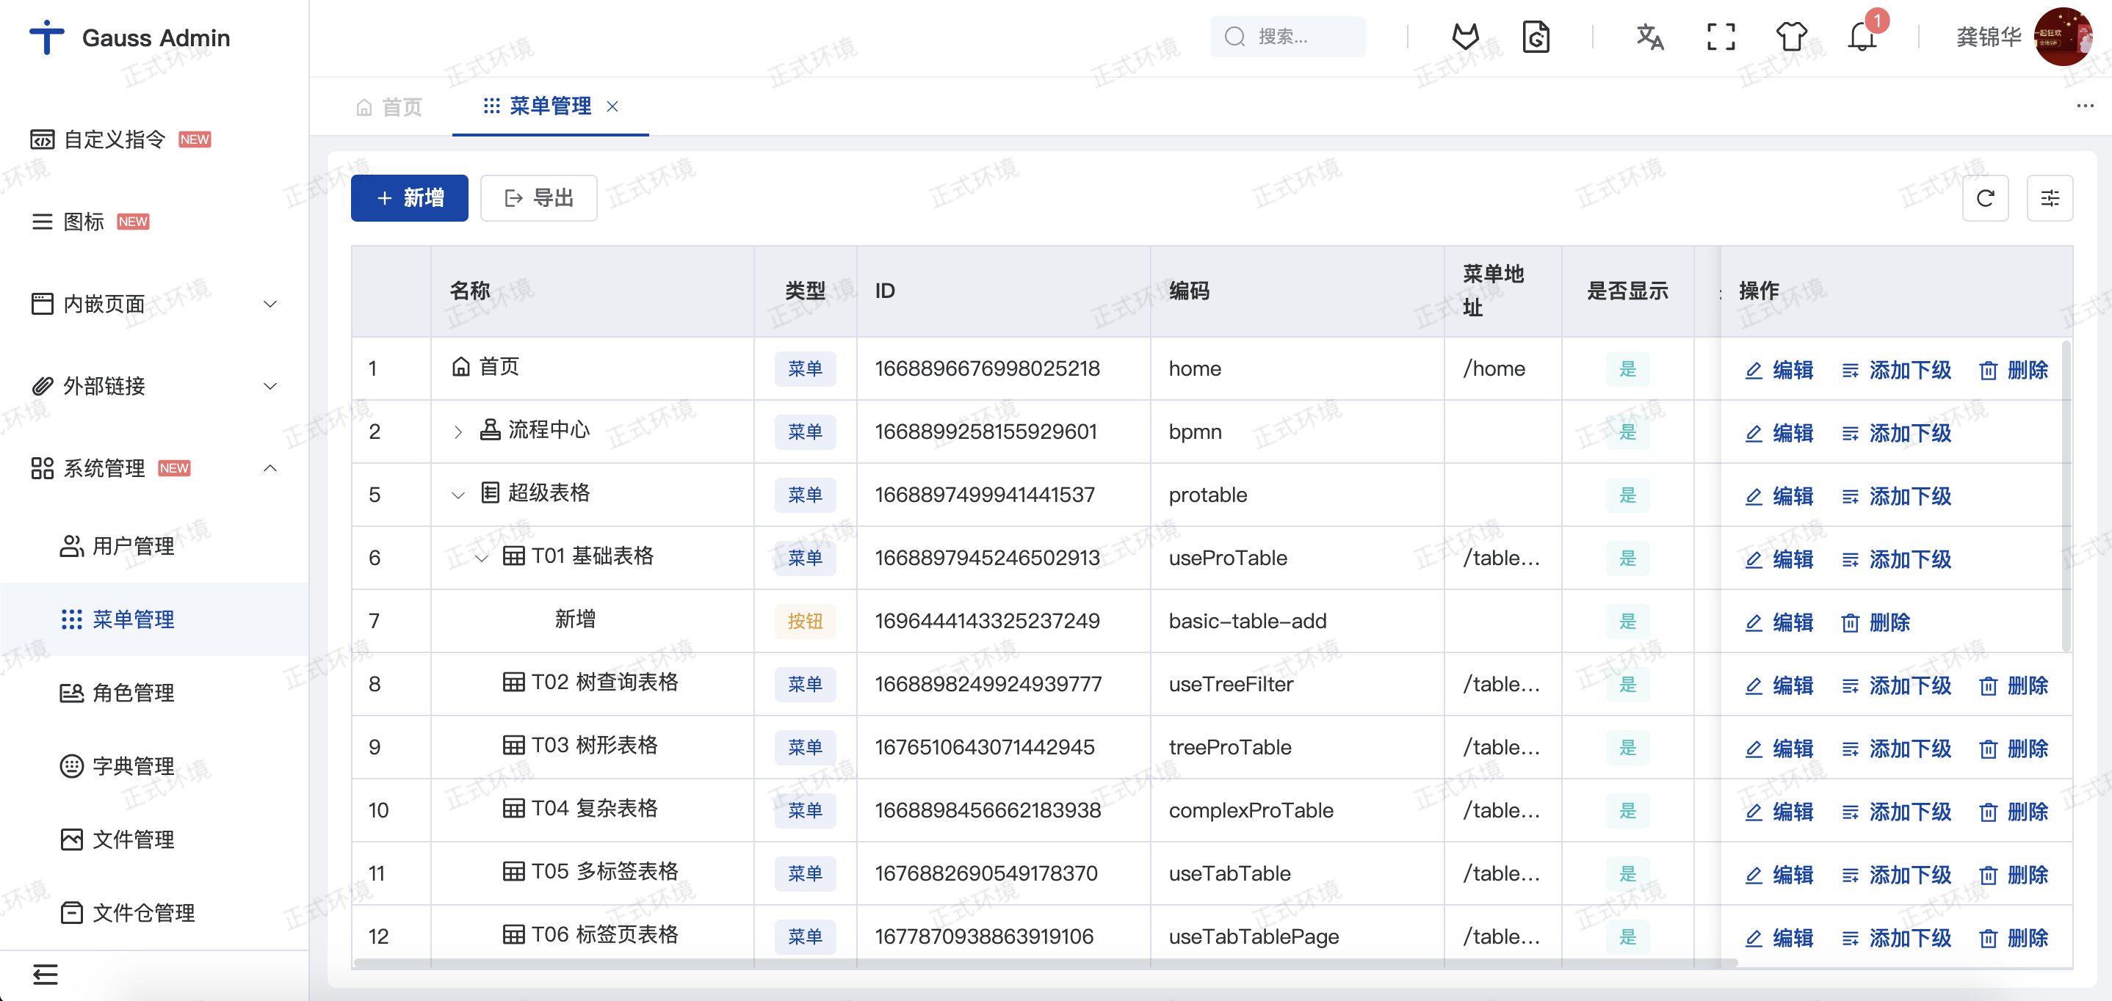The image size is (2112, 1001).
Task: Collapse the sidebar with the bottom-left icon
Action: tap(46, 975)
